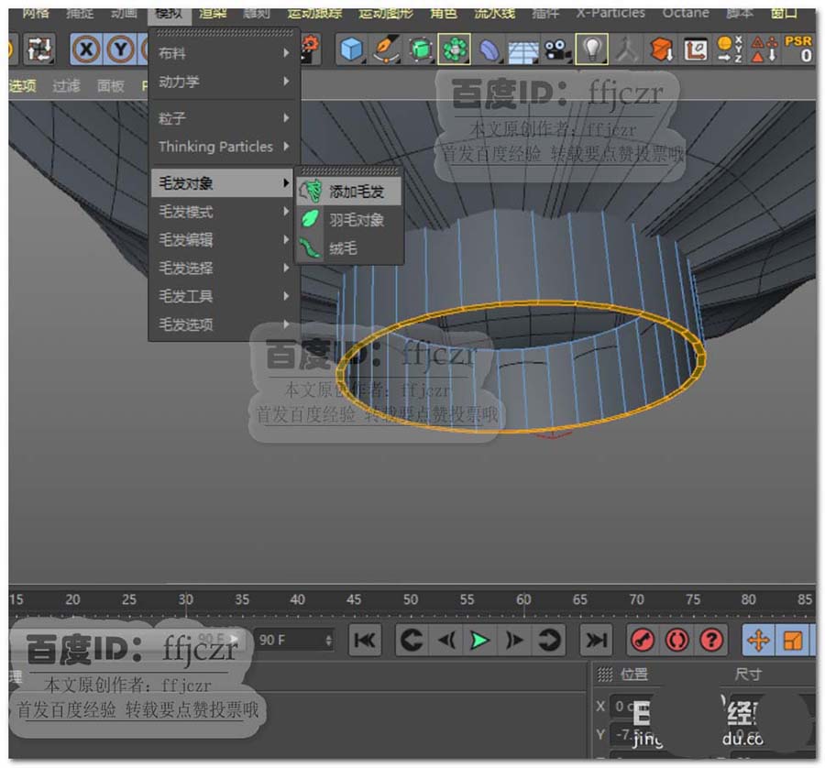Screen dimensions: 825x768
Task: Select the Spline Pen tool icon
Action: coord(386,49)
